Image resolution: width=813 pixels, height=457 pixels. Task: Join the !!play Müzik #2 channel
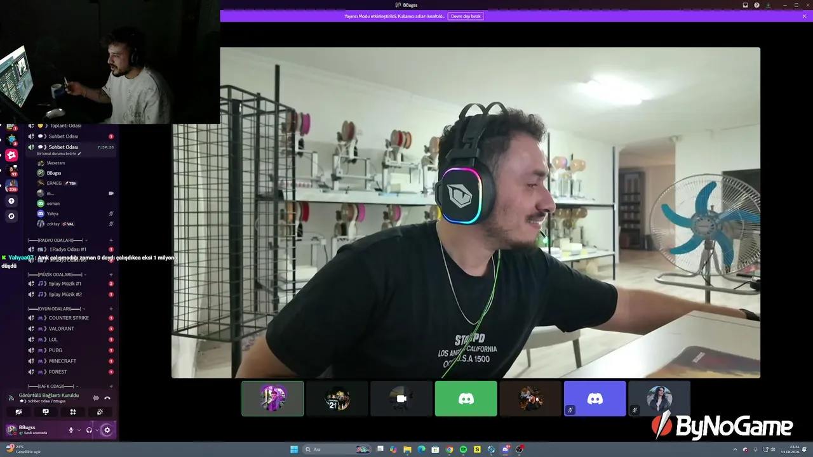(x=71, y=295)
